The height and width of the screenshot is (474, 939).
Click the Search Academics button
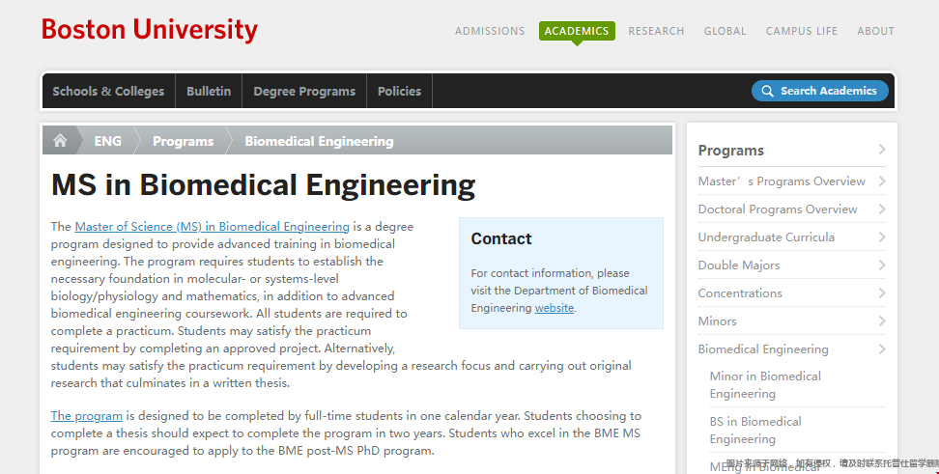(820, 91)
